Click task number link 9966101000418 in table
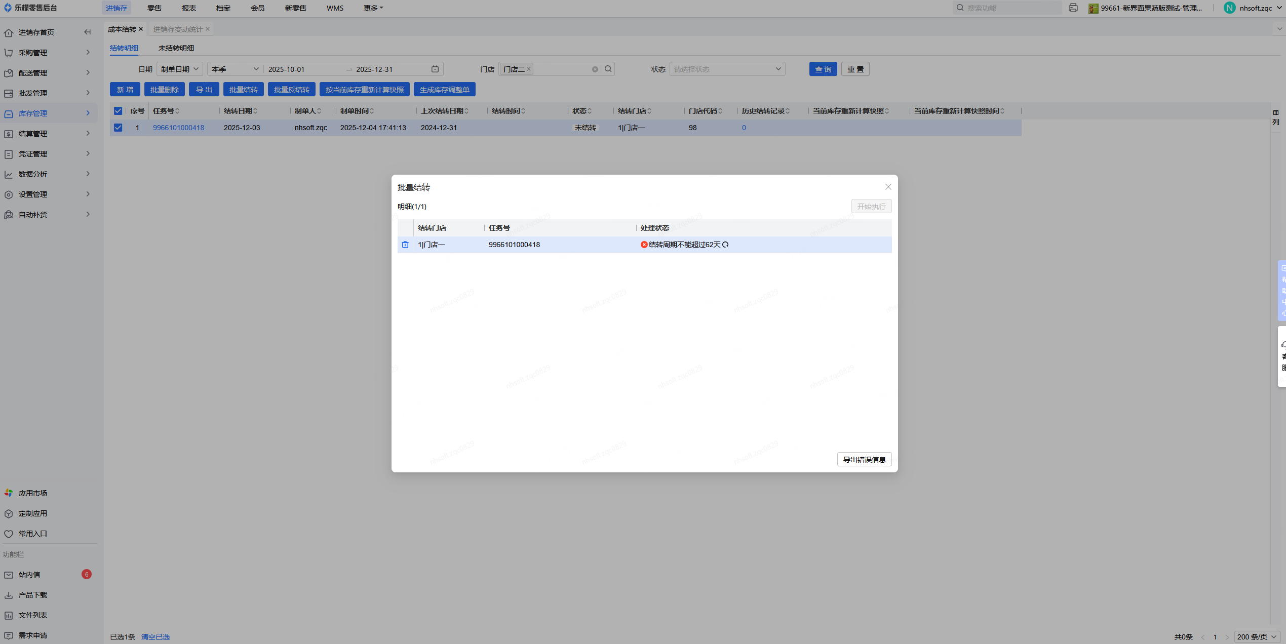Screen dimensions: 1286x644 click(178, 128)
